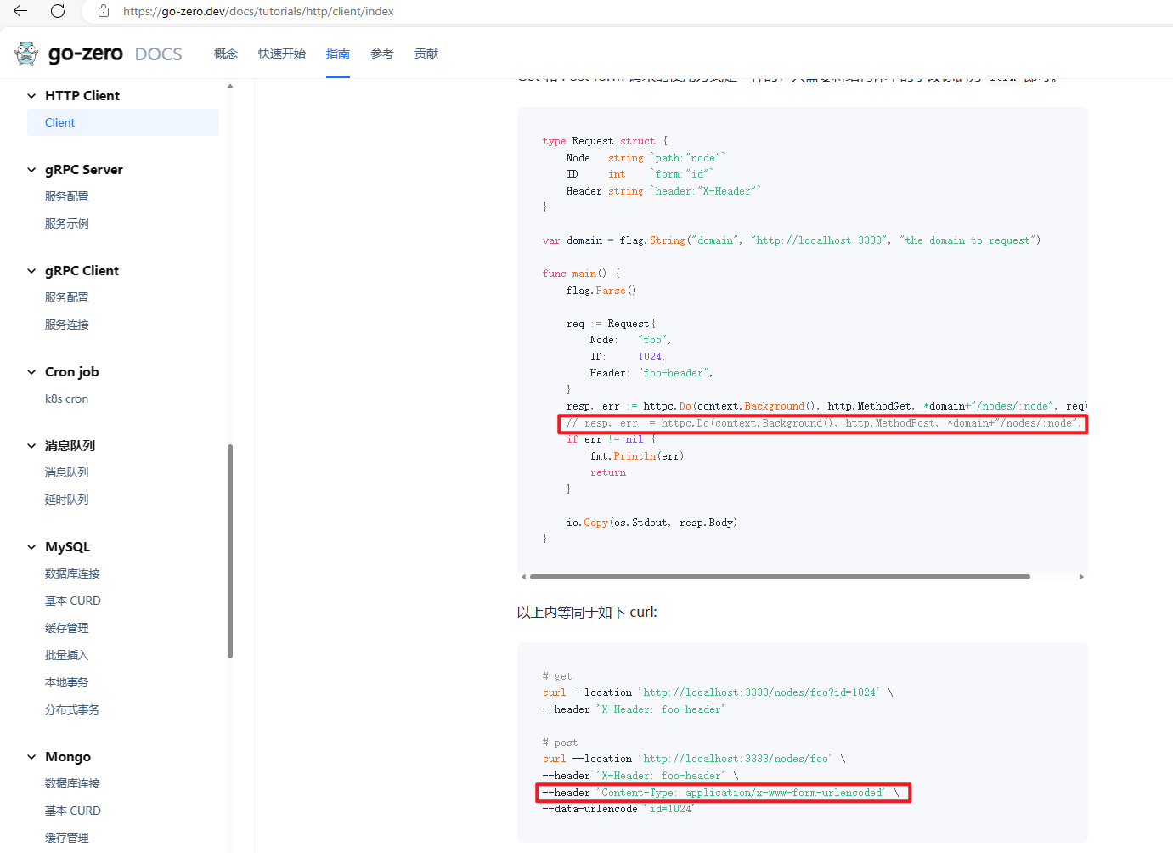
Task: Click the sidebar scroll-up arrow
Action: [x=230, y=86]
